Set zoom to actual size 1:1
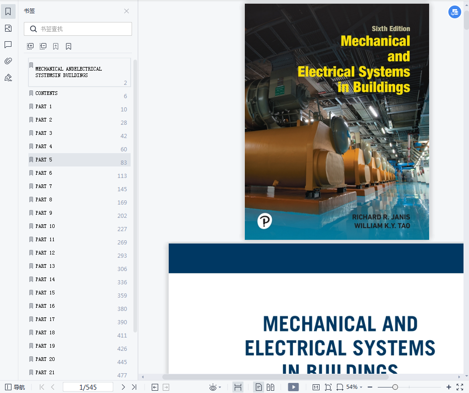 [x=316, y=387]
